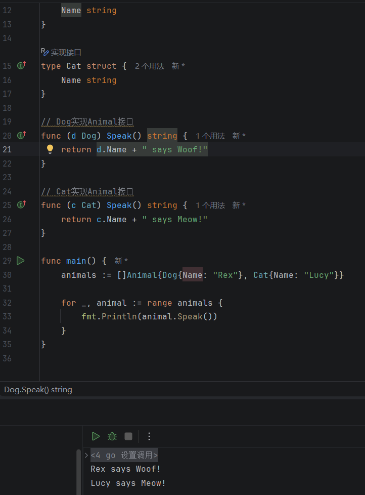
Task: Click 'Name' inside Dog literal on line 30
Action: coord(192,275)
